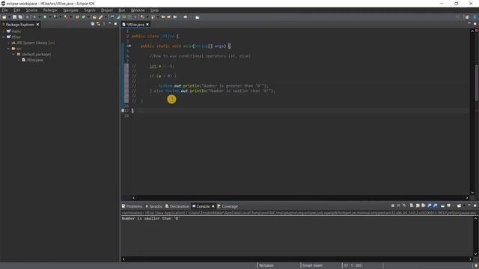479x269 pixels.
Task: Click the editor horizontal scroll right arrow
Action: 467,198
